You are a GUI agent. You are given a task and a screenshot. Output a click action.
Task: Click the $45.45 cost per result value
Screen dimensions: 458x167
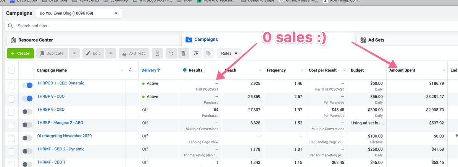click(337, 110)
